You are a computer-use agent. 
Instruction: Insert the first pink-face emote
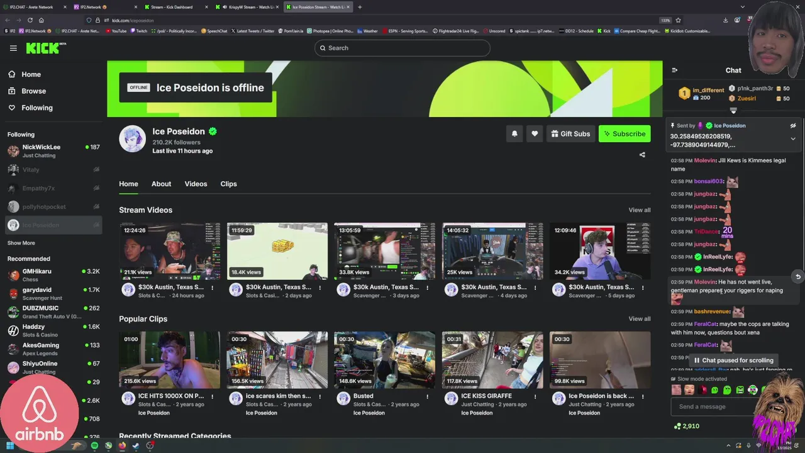[x=677, y=390]
